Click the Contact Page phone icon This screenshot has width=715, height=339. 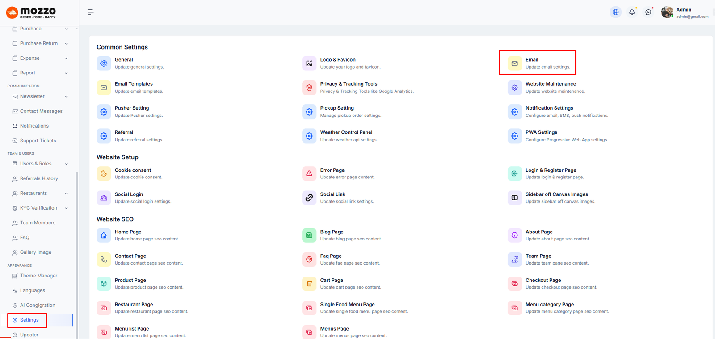[x=104, y=259]
